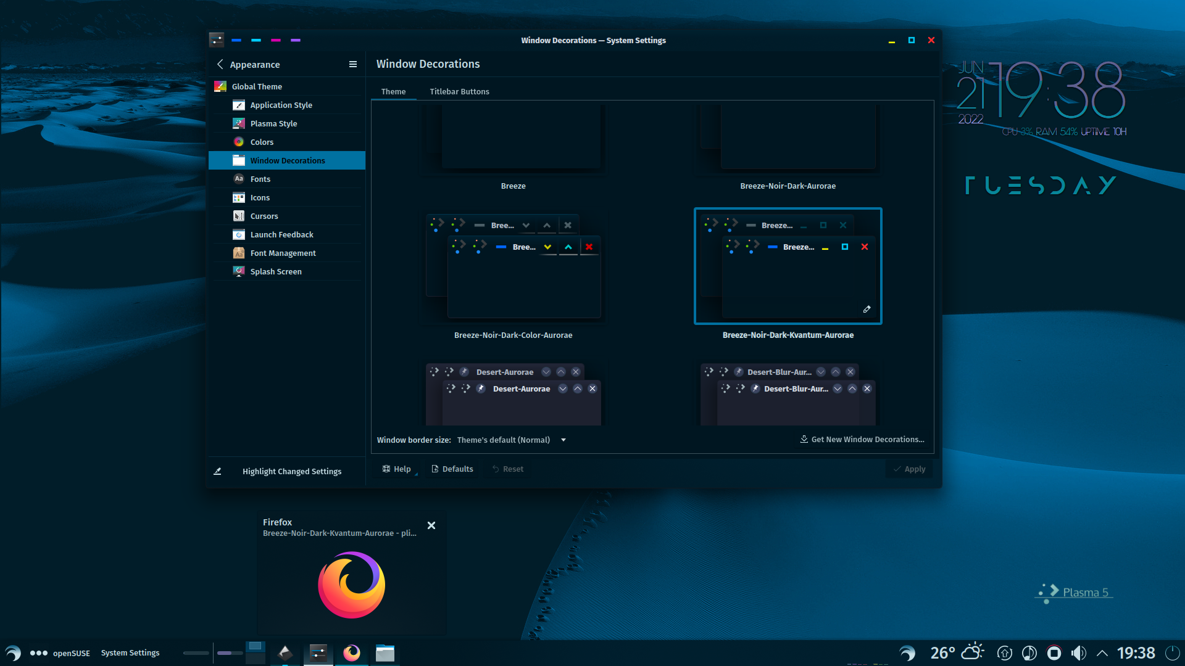
Task: Open the diamond-shaped app in taskbar
Action: 285,652
